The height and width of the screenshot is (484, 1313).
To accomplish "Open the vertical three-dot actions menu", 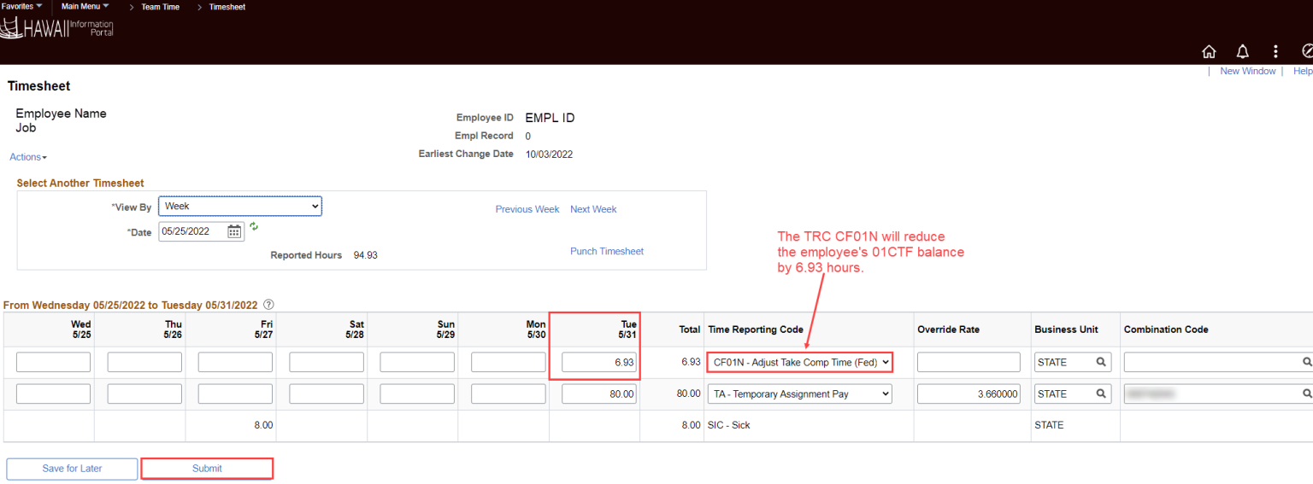I will (x=1275, y=51).
